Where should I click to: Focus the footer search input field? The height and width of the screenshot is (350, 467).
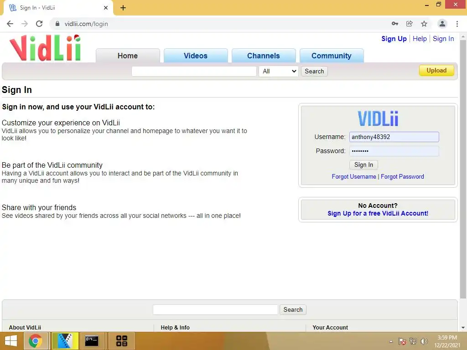[215, 309]
